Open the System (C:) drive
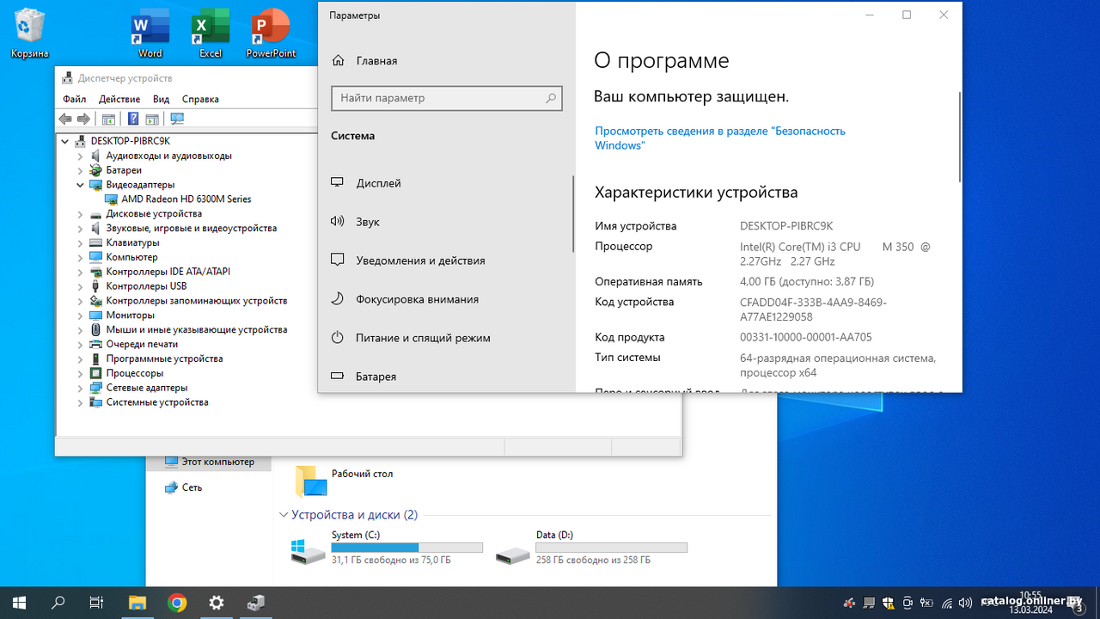This screenshot has width=1100, height=619. [x=387, y=548]
